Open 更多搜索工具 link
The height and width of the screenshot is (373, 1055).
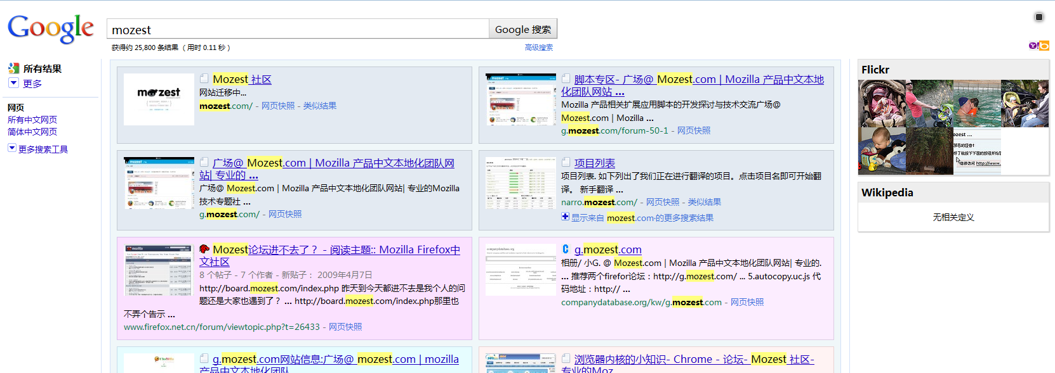tap(43, 149)
